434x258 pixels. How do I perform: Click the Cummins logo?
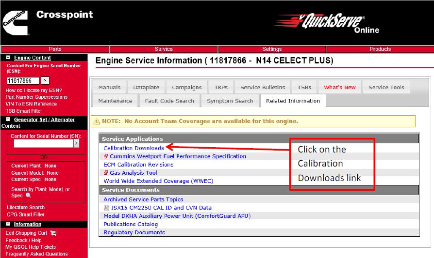tap(16, 23)
